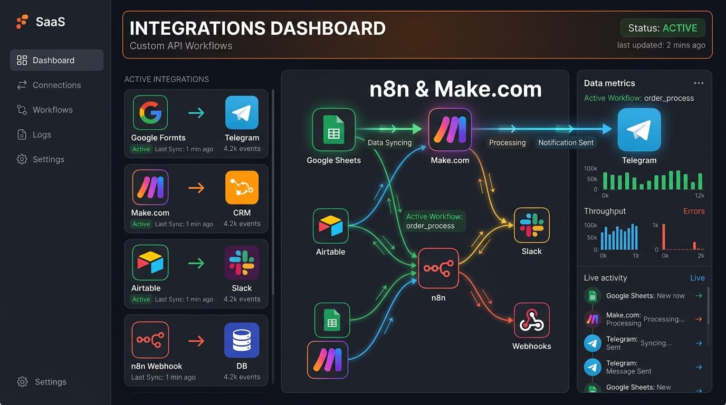This screenshot has width=726, height=405.
Task: Open the Webhooks node icon
Action: coord(531,320)
